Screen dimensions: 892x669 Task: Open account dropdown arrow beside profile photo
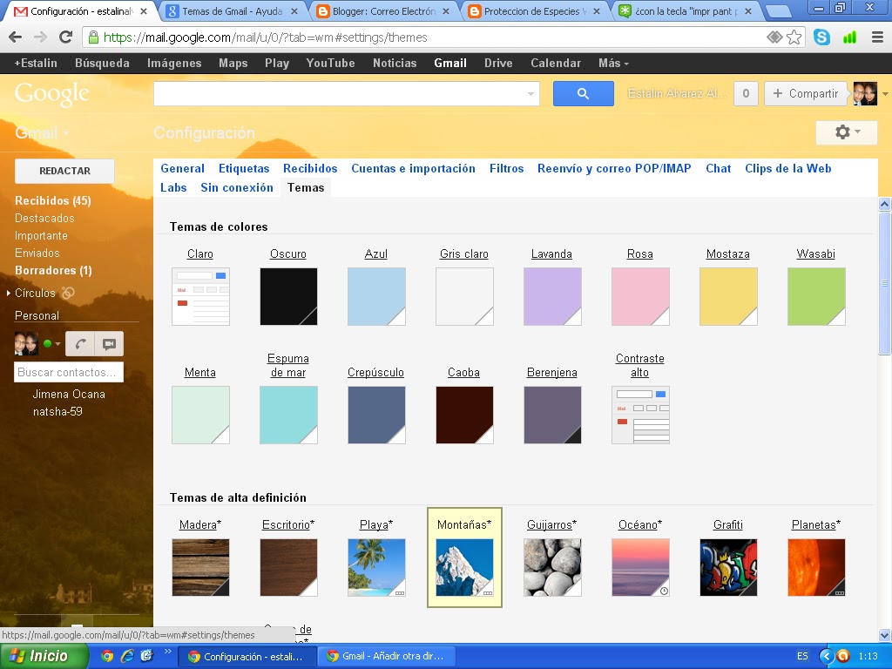point(885,94)
